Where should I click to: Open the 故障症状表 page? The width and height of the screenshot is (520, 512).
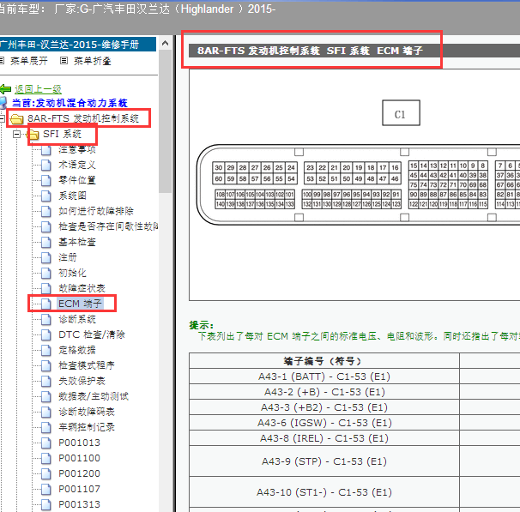pos(82,288)
